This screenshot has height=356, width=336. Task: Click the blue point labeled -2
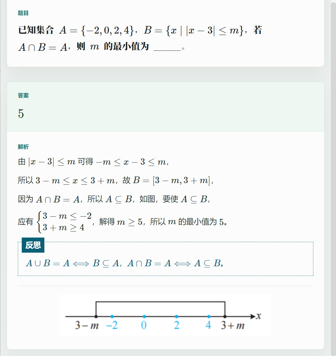(112, 316)
